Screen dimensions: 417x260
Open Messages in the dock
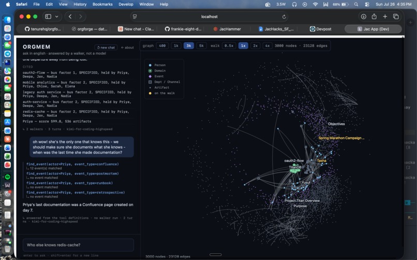tap(7, 45)
